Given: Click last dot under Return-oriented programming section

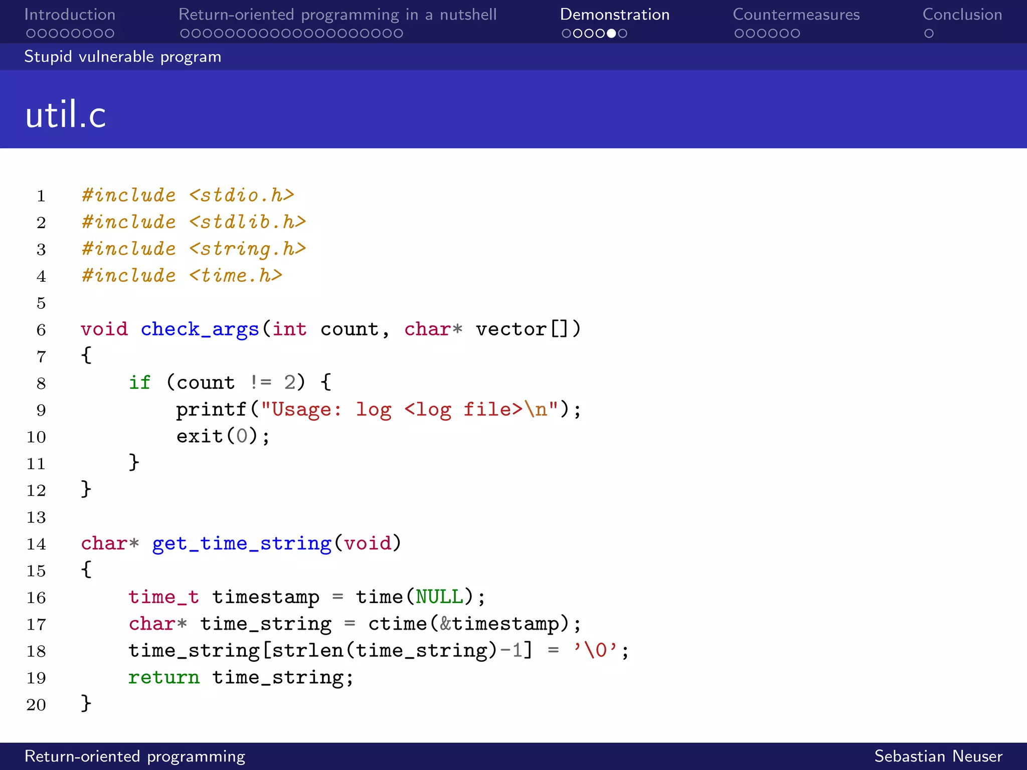Looking at the screenshot, I should click(398, 34).
